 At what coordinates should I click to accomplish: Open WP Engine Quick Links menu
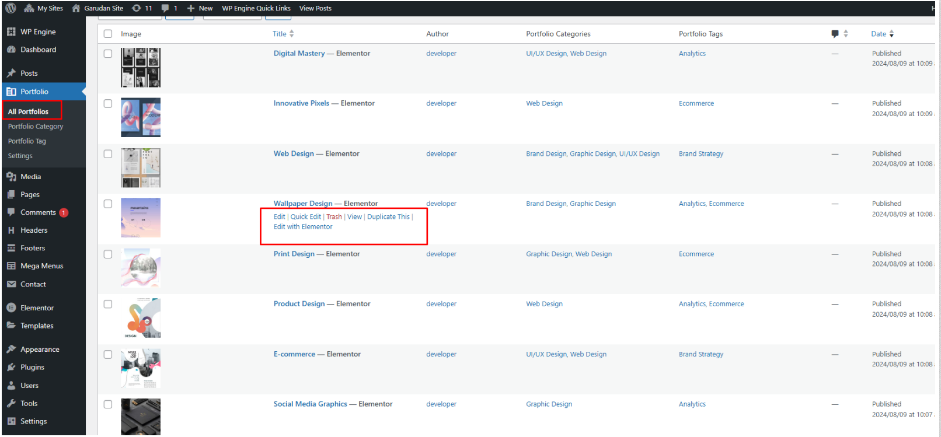[x=256, y=8]
